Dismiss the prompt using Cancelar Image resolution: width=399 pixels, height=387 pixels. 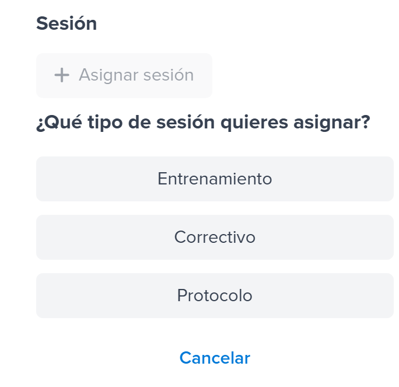[215, 358]
